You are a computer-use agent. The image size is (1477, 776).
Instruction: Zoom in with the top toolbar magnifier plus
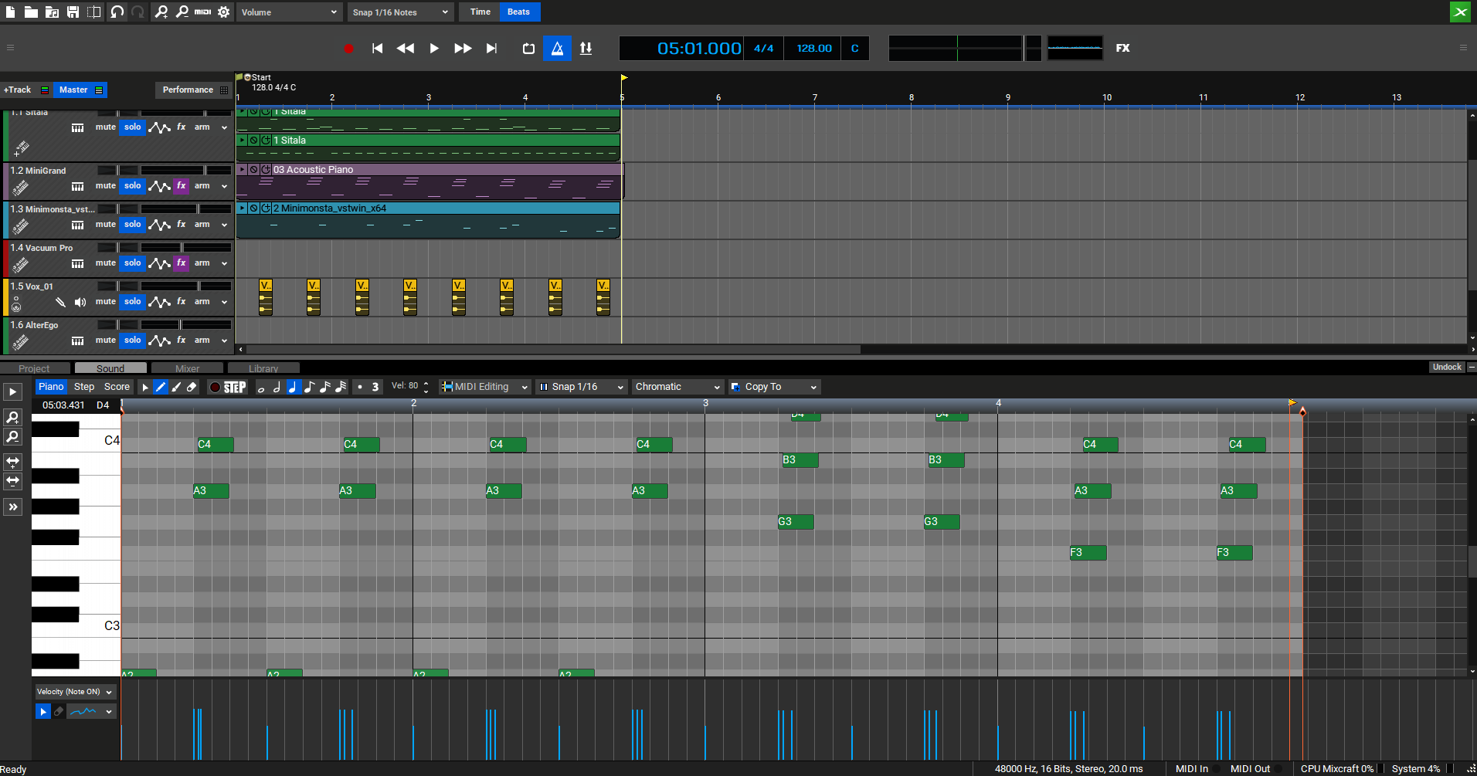(x=161, y=12)
